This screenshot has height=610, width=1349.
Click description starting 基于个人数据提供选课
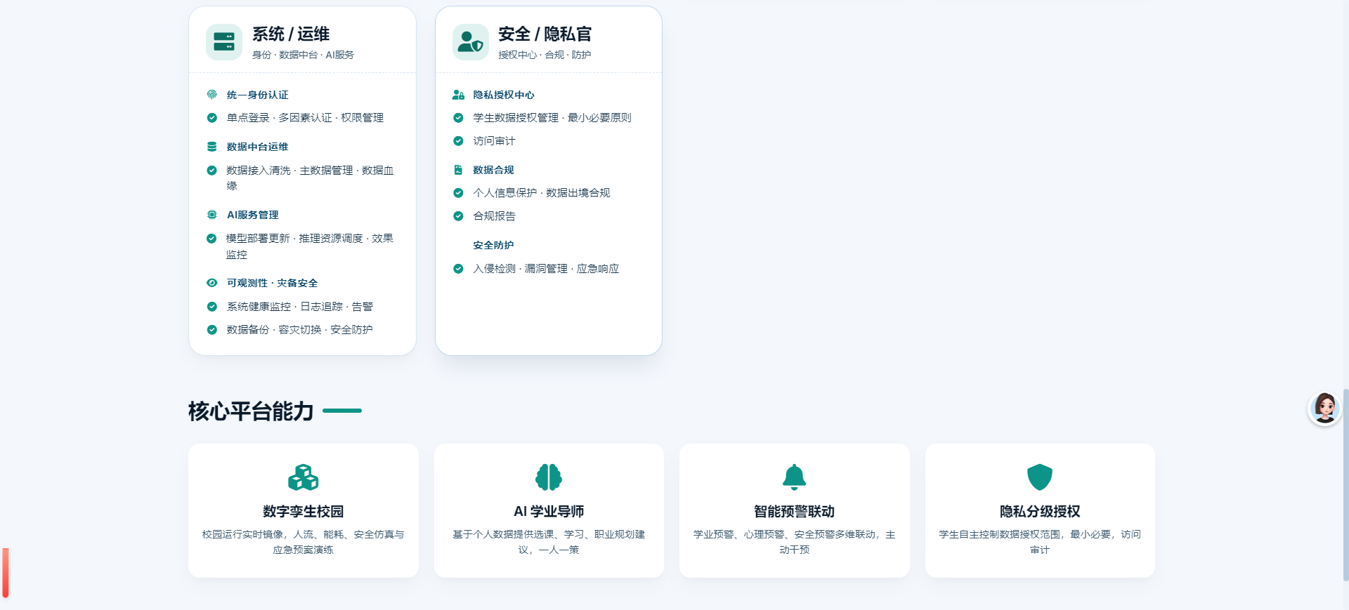tap(549, 542)
